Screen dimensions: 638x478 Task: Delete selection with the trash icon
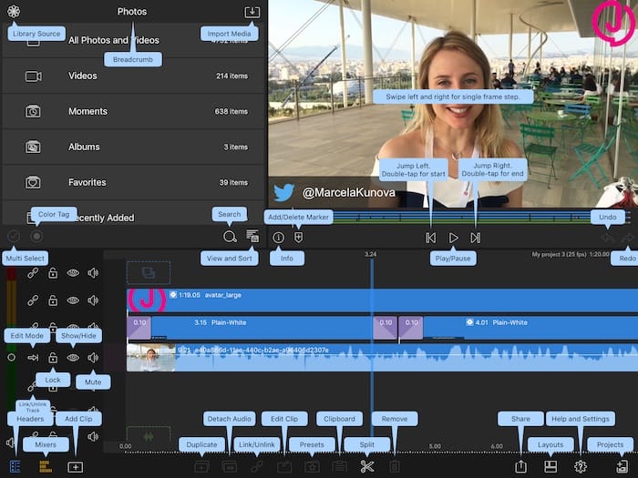tap(395, 466)
